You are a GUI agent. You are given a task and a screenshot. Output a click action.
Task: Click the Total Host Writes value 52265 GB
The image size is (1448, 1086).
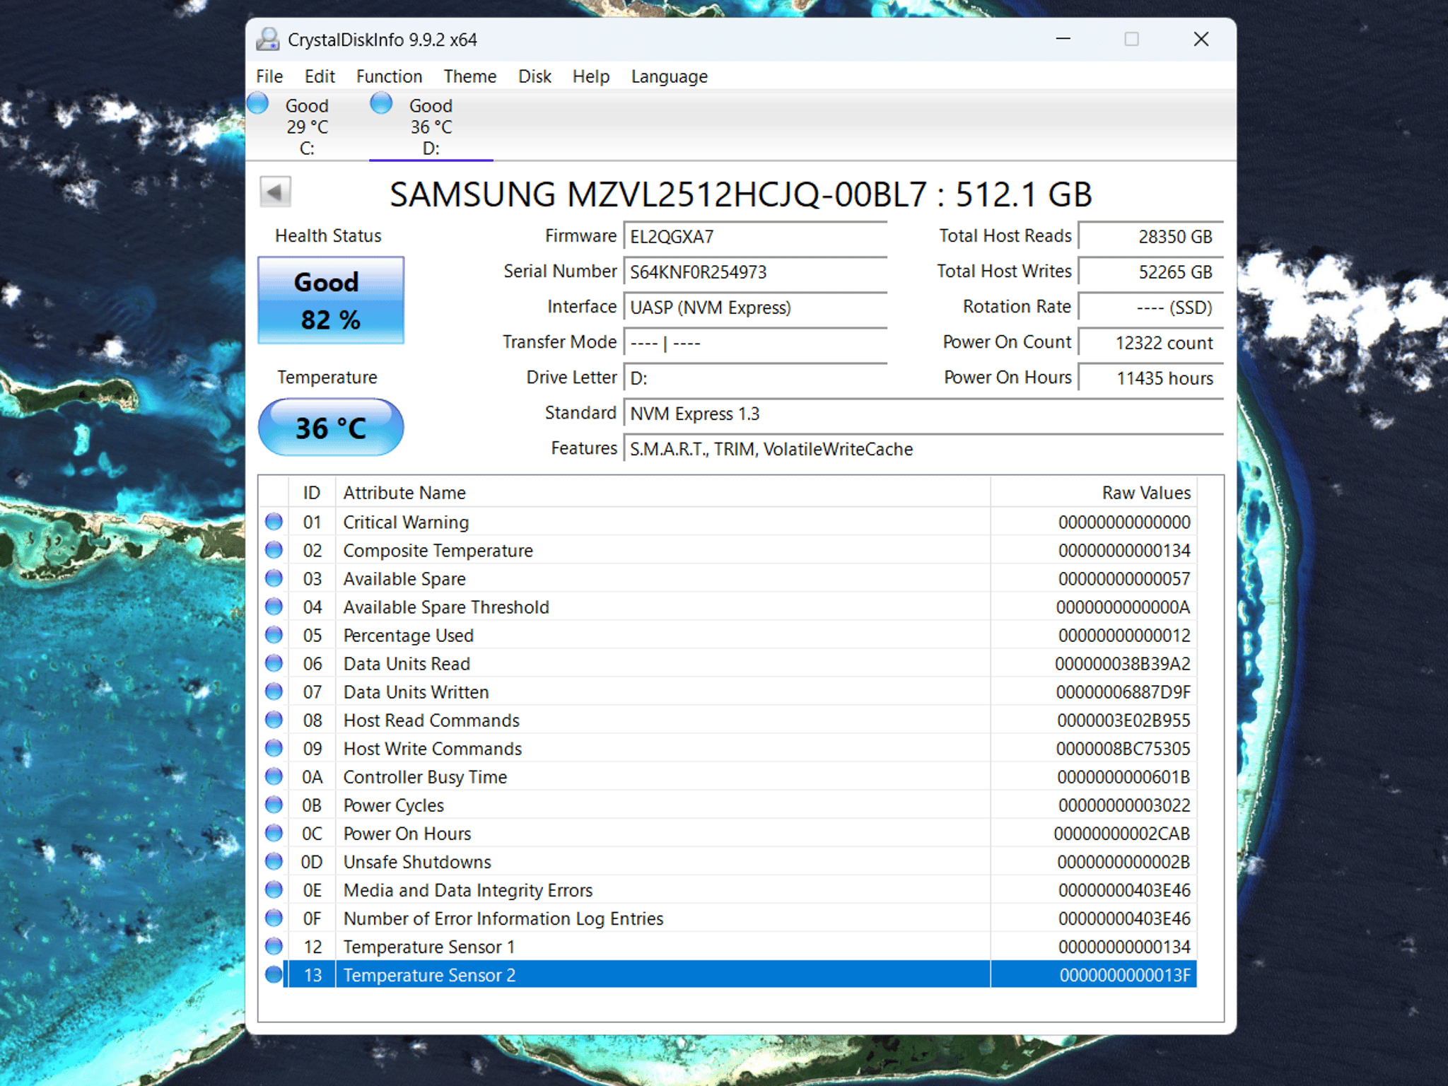click(x=1151, y=271)
